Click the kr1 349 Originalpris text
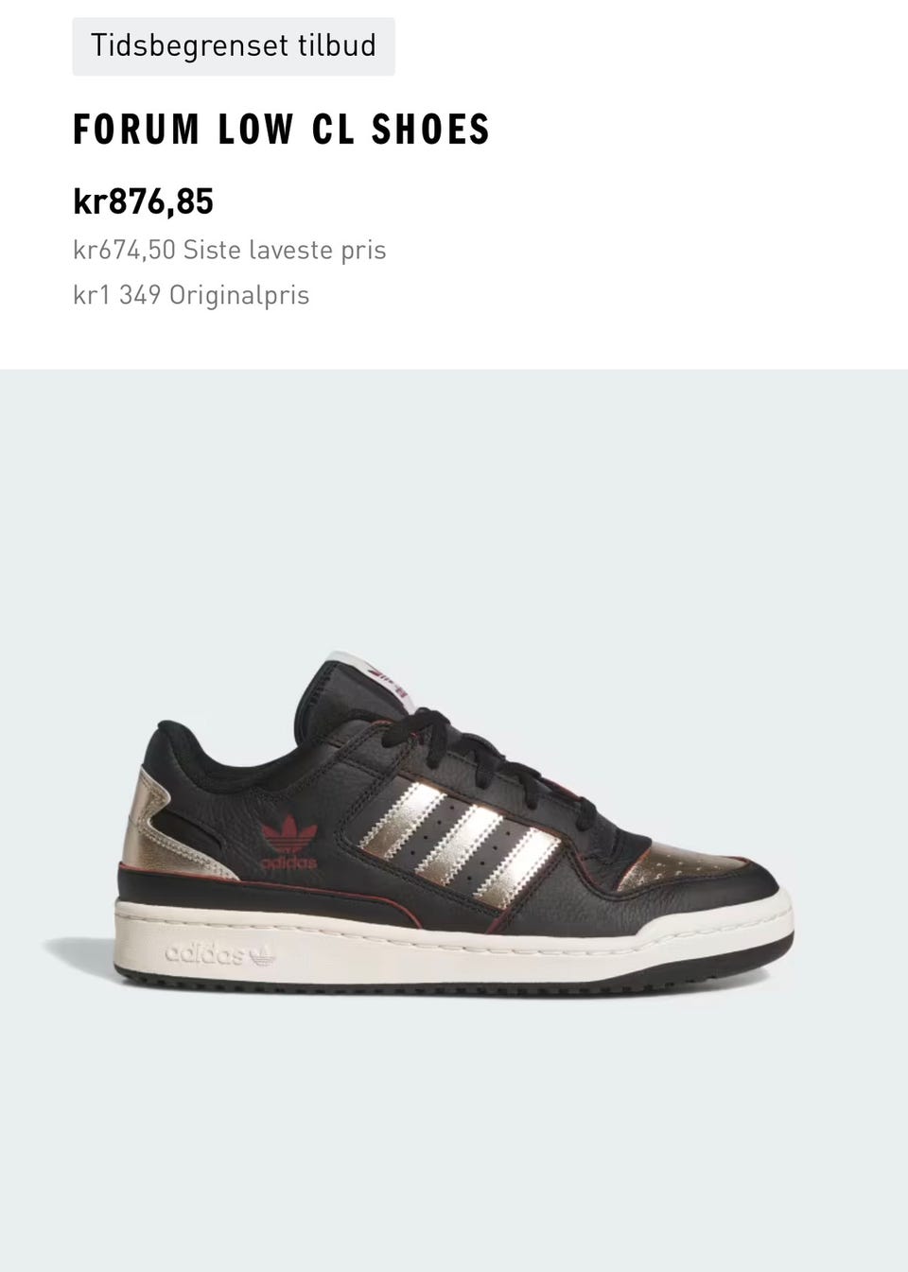The height and width of the screenshot is (1272, 908). (x=191, y=295)
